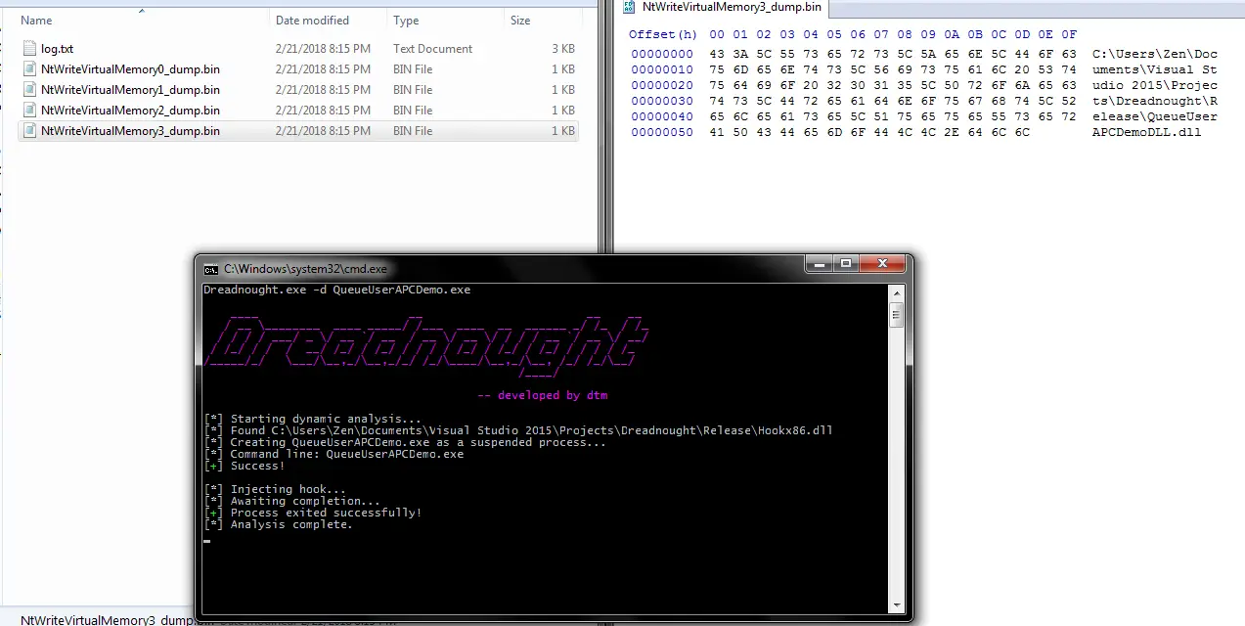Click the cmd vertical scrollbar thumb

(x=897, y=316)
